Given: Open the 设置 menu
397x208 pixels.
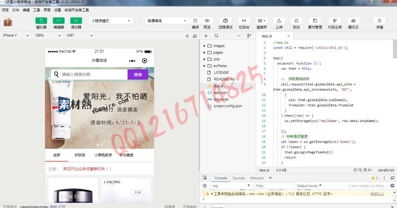Looking at the screenshot, I should [58, 10].
